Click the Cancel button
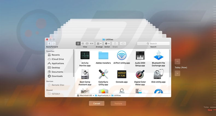The height and width of the screenshot is (116, 216). [x=97, y=103]
